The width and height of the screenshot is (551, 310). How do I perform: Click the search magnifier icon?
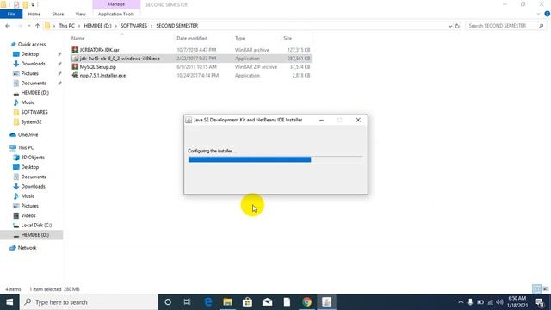click(x=541, y=26)
